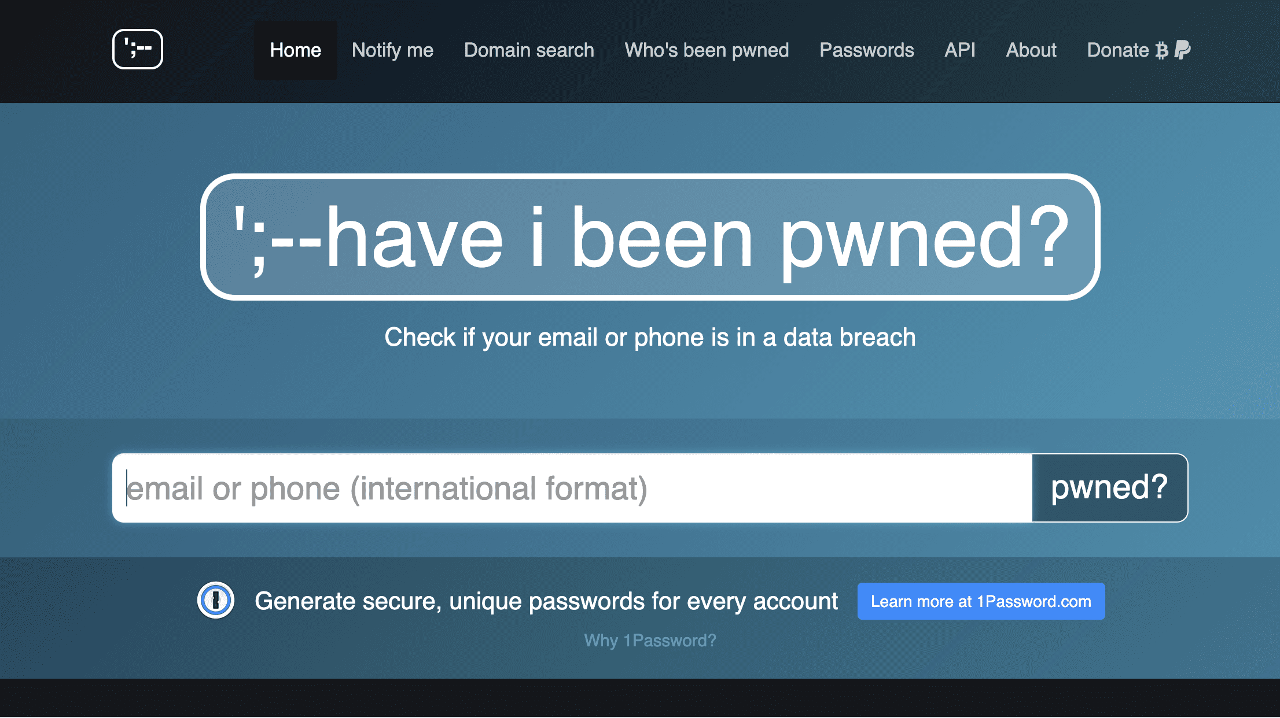The image size is (1280, 718).
Task: Select Who's been pwned in navigation
Action: coord(707,50)
